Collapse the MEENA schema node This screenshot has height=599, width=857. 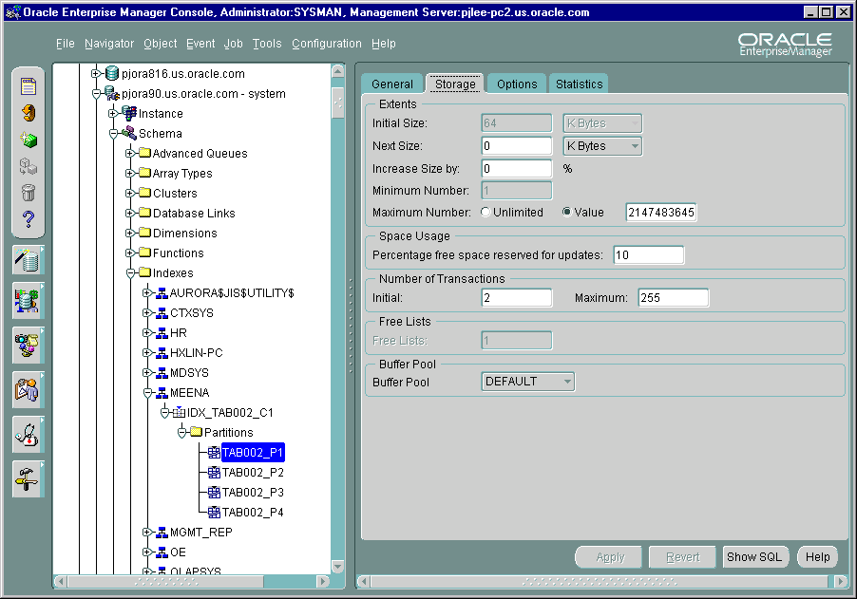click(147, 393)
